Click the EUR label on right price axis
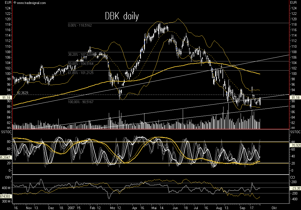 294,3
